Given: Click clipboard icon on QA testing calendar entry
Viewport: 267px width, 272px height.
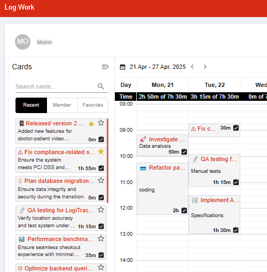Looking at the screenshot, I should click(x=236, y=182).
